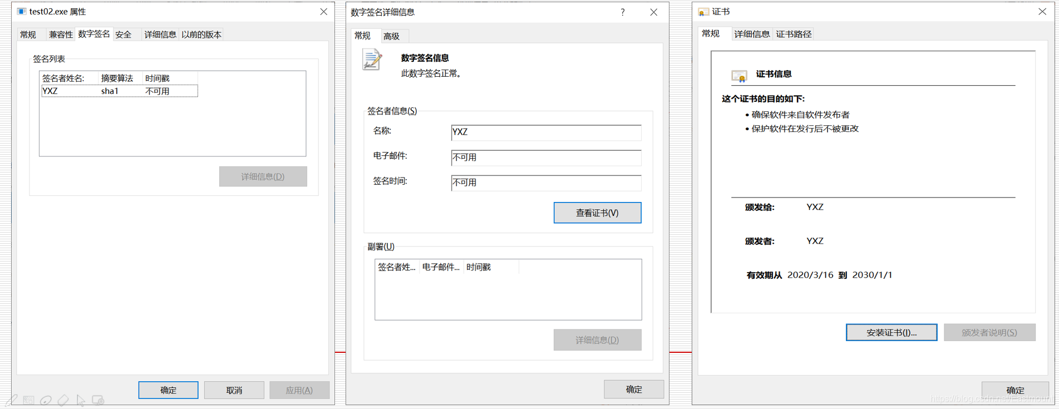The image size is (1059, 409).
Task: Click the 2030/1/1 expiry date
Action: 872,275
